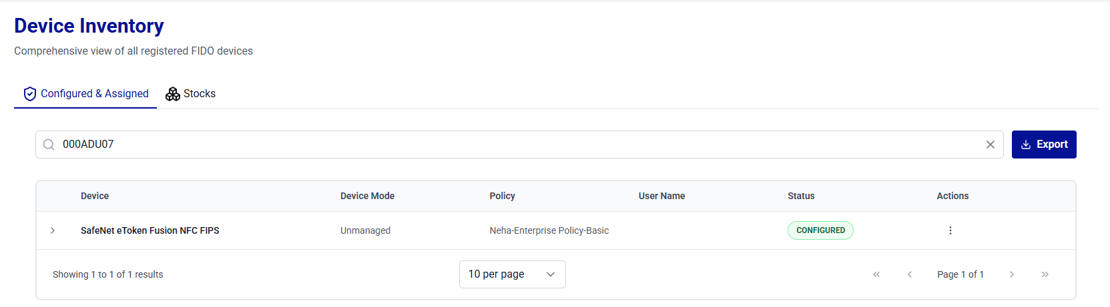Screen dimensions: 1110x307
Task: Go to the previous page arrow
Action: coord(910,274)
